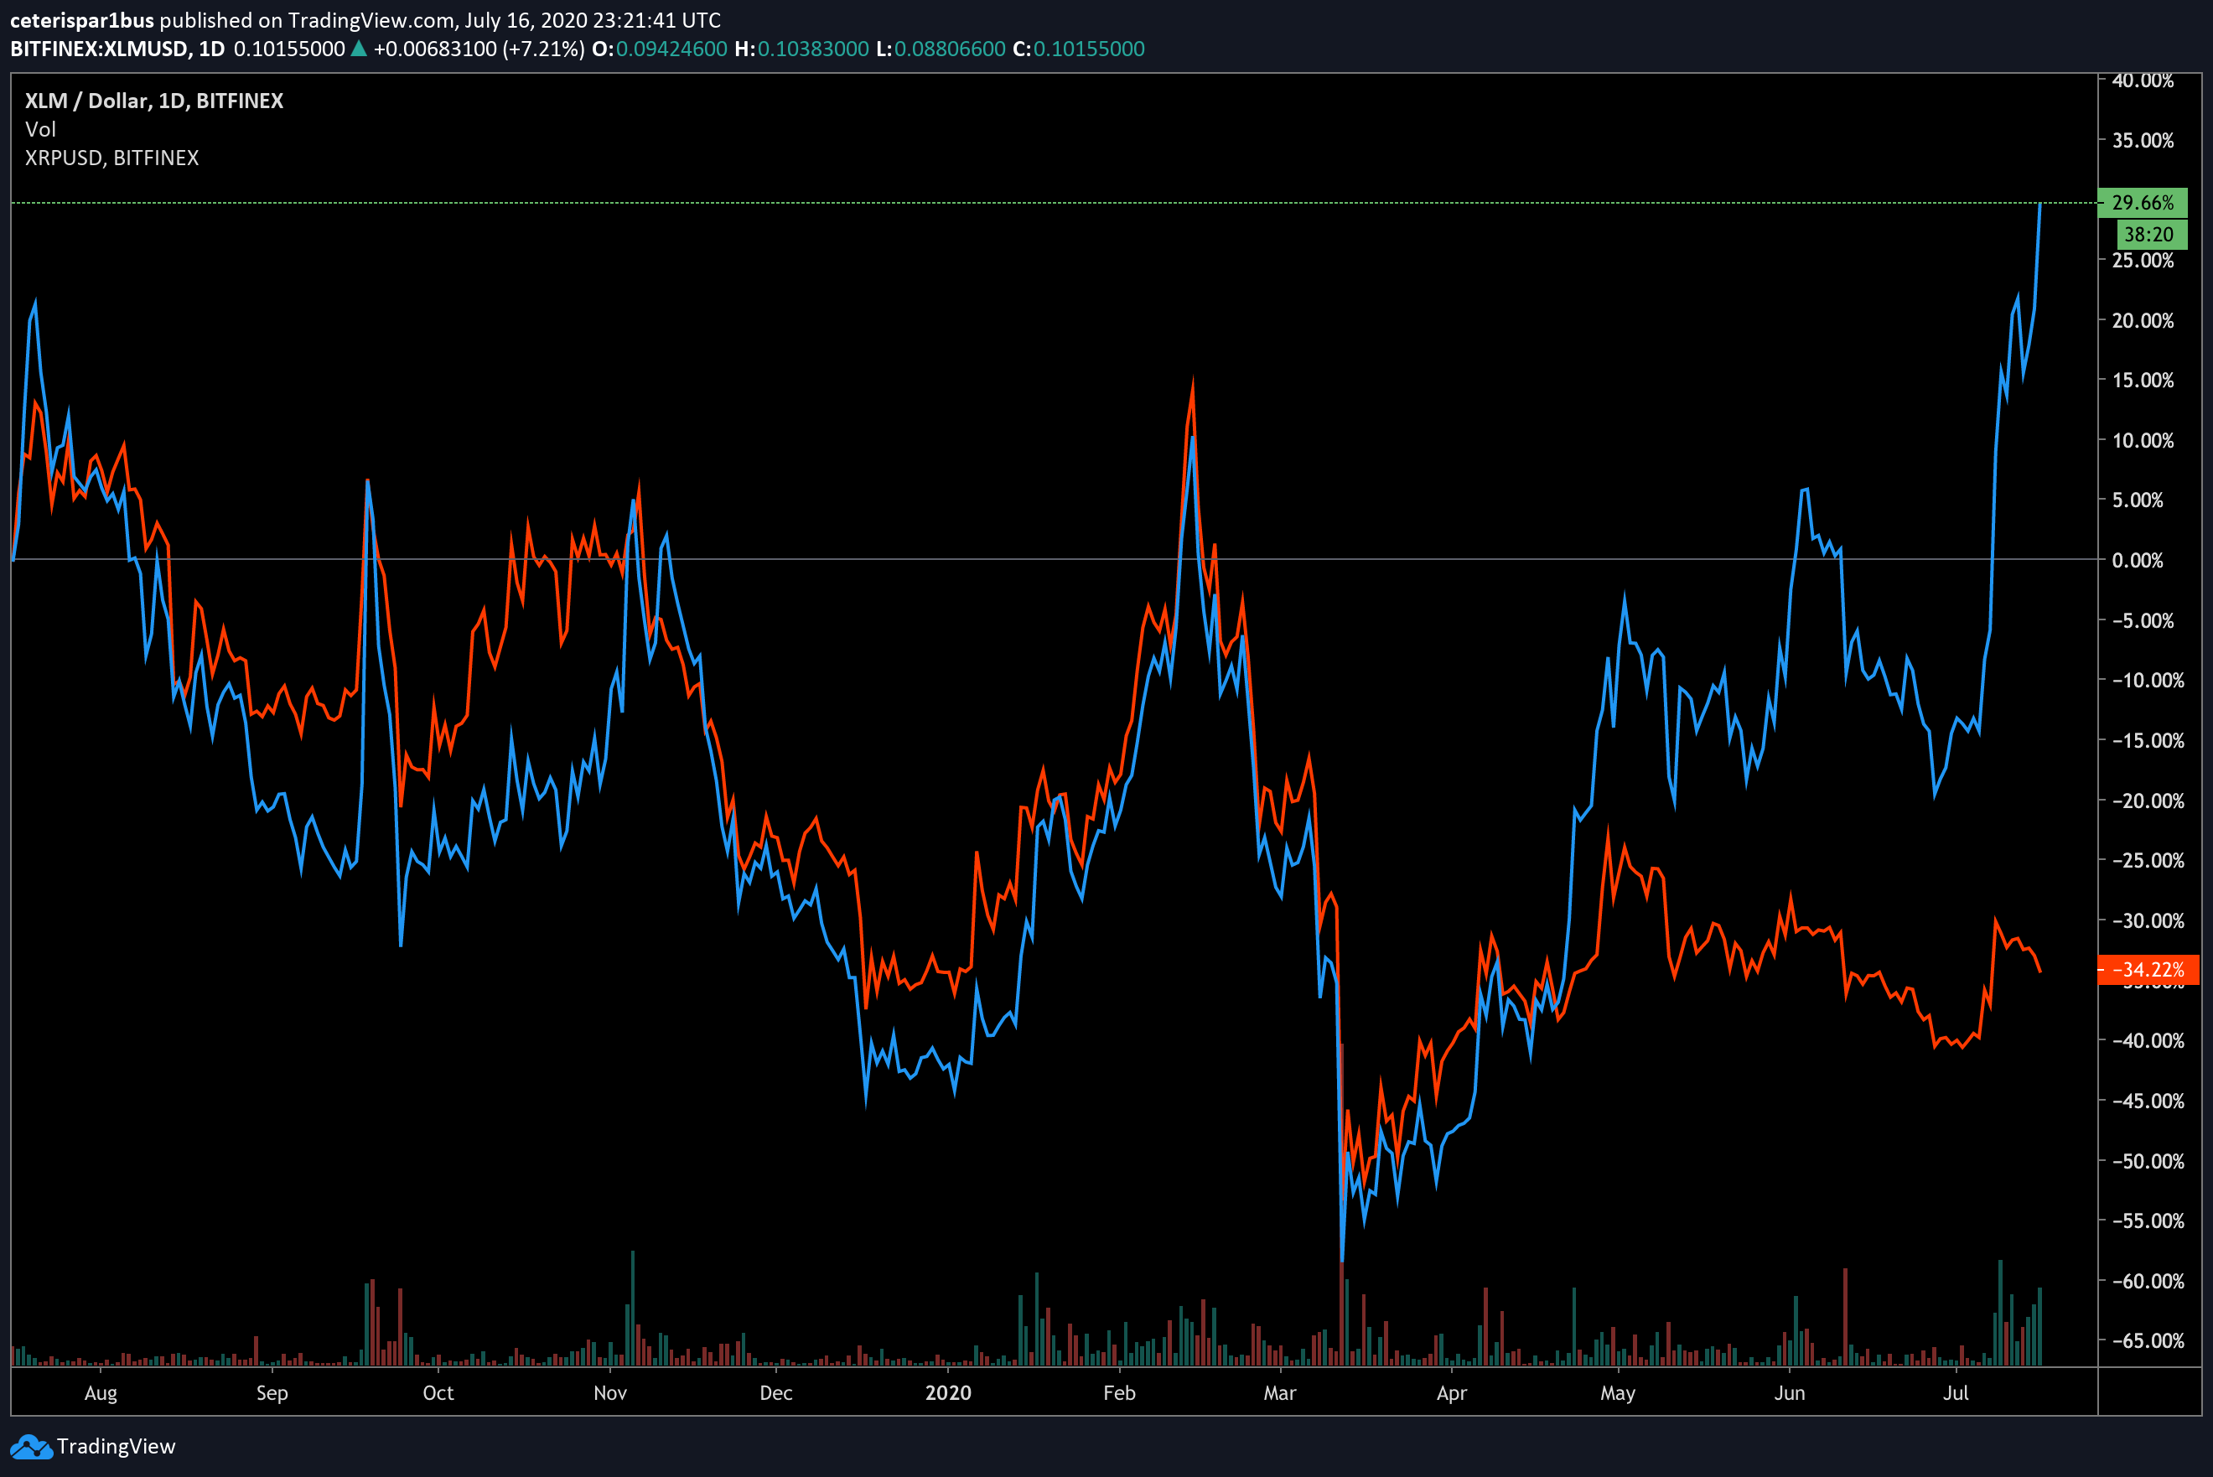Click the 40.00% label on price scale
Screen dimensions: 2213x1477
[2143, 81]
